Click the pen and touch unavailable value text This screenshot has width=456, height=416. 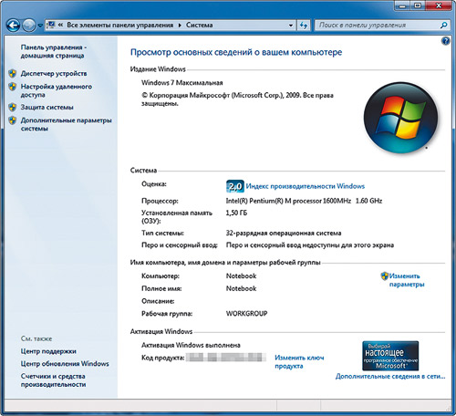coord(310,245)
